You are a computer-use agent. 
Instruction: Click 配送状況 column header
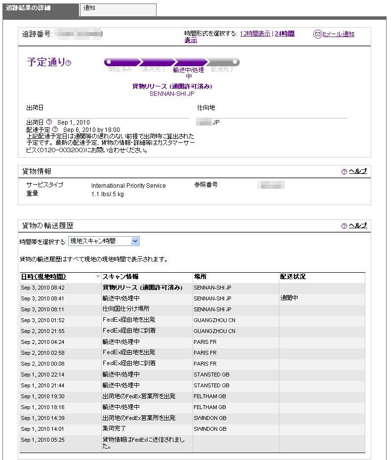293,277
